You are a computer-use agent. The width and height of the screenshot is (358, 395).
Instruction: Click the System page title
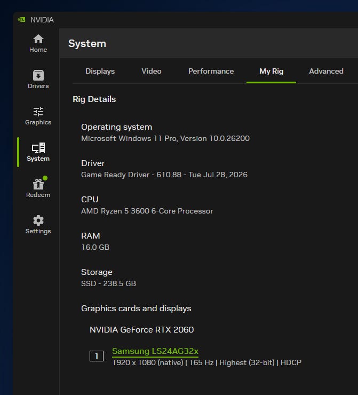coord(87,44)
